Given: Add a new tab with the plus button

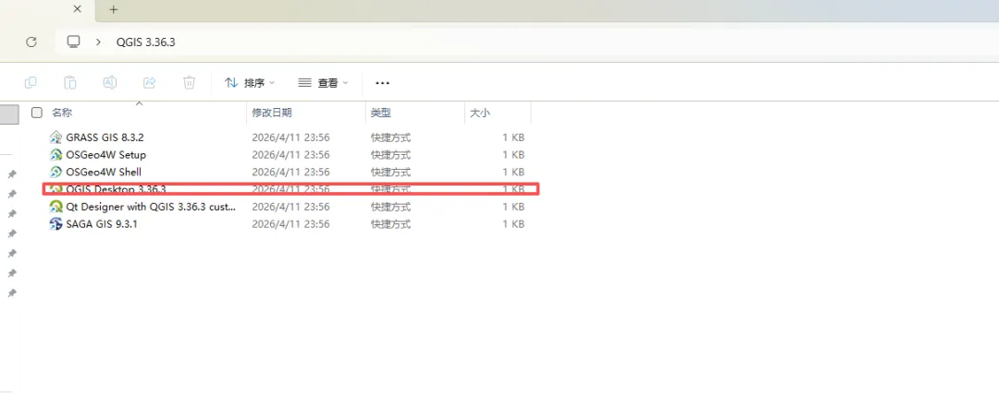Looking at the screenshot, I should coord(114,9).
